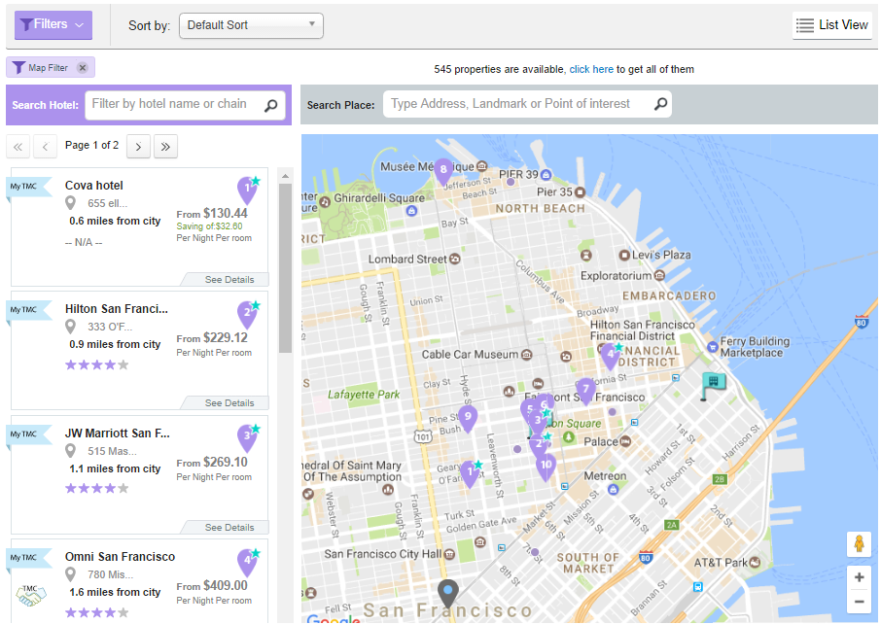The height and width of the screenshot is (624, 881).
Task: Click the Cova hotel name
Action: (93, 186)
